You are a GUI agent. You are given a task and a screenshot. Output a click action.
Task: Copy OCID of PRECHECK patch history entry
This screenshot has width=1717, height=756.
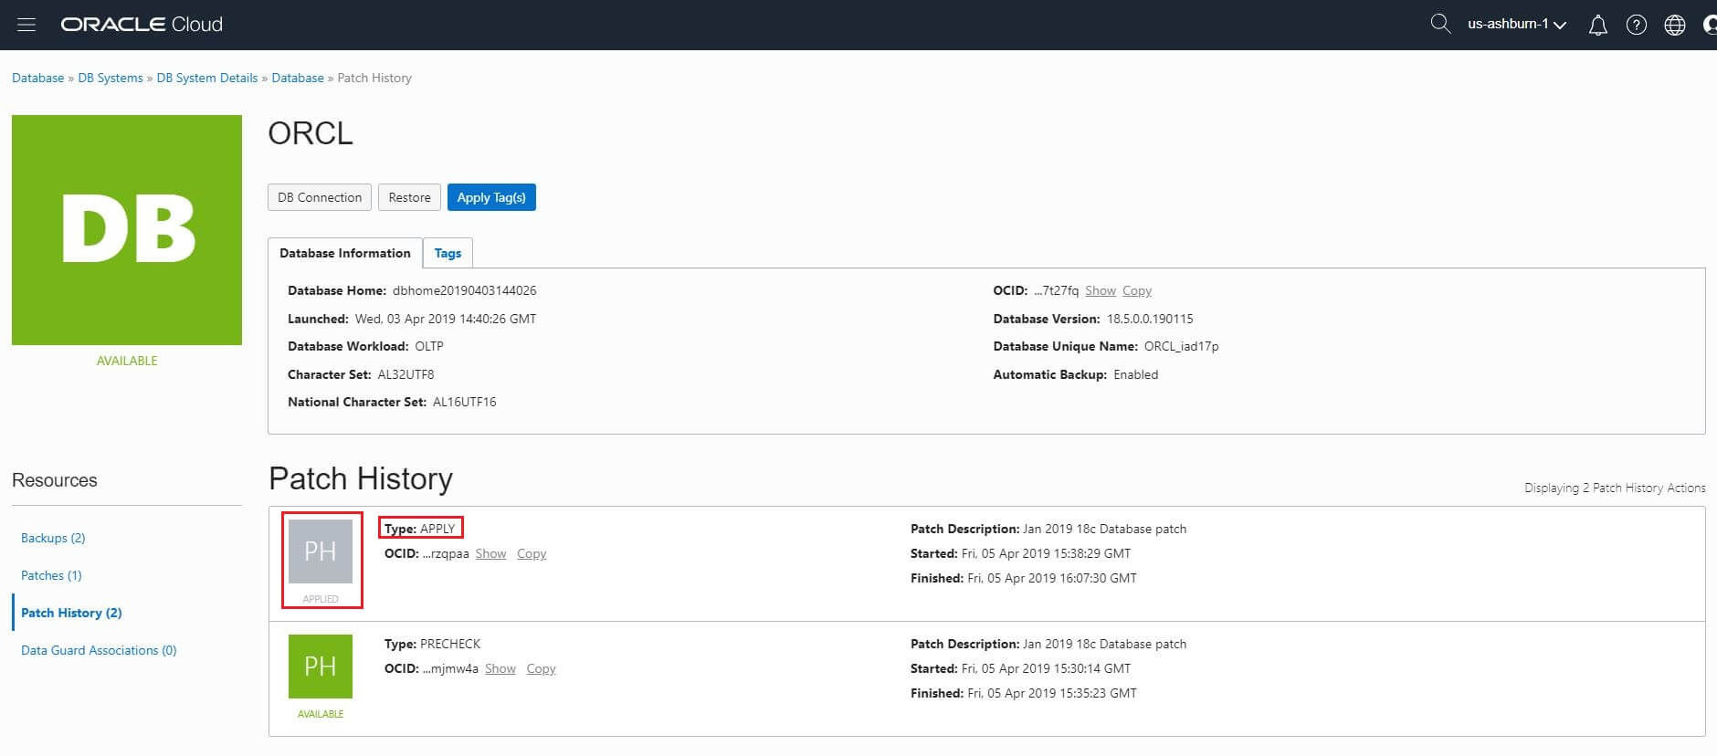coord(541,668)
